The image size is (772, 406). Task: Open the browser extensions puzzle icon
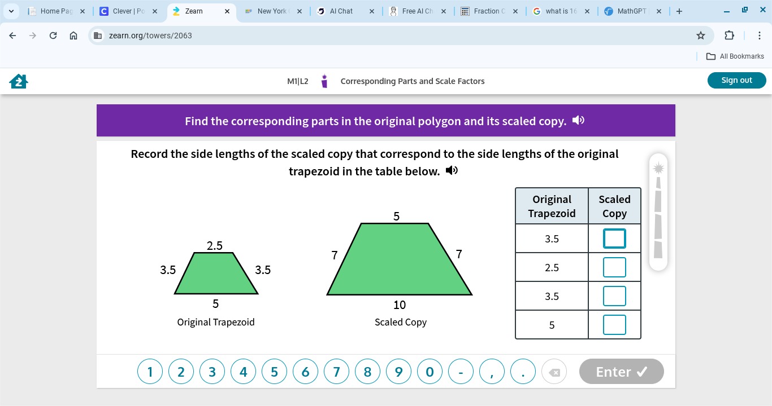pos(729,36)
